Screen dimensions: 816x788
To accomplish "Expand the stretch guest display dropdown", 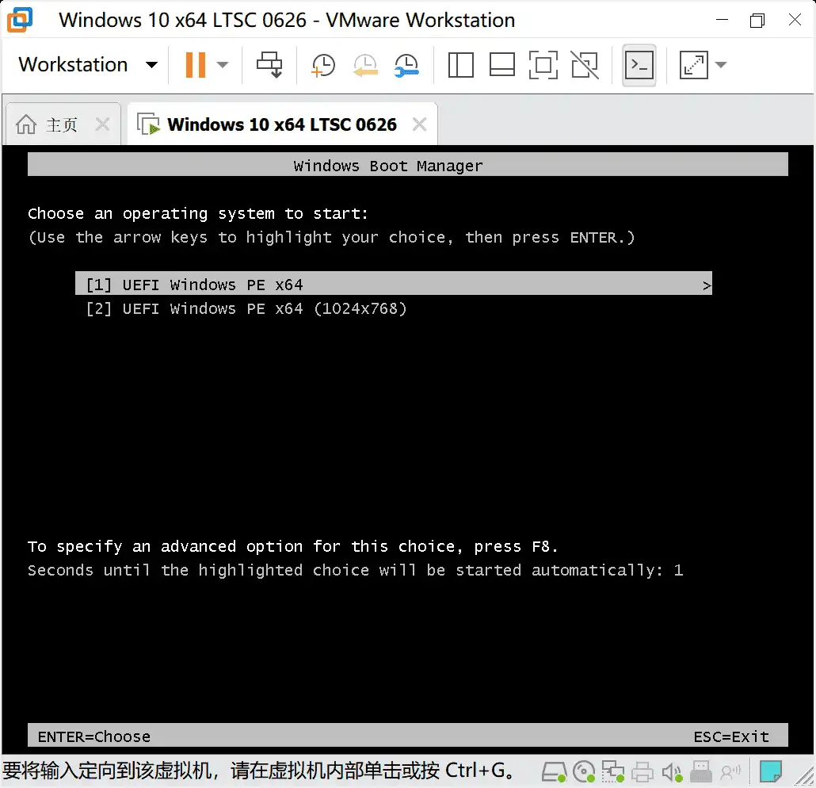I will 721,65.
